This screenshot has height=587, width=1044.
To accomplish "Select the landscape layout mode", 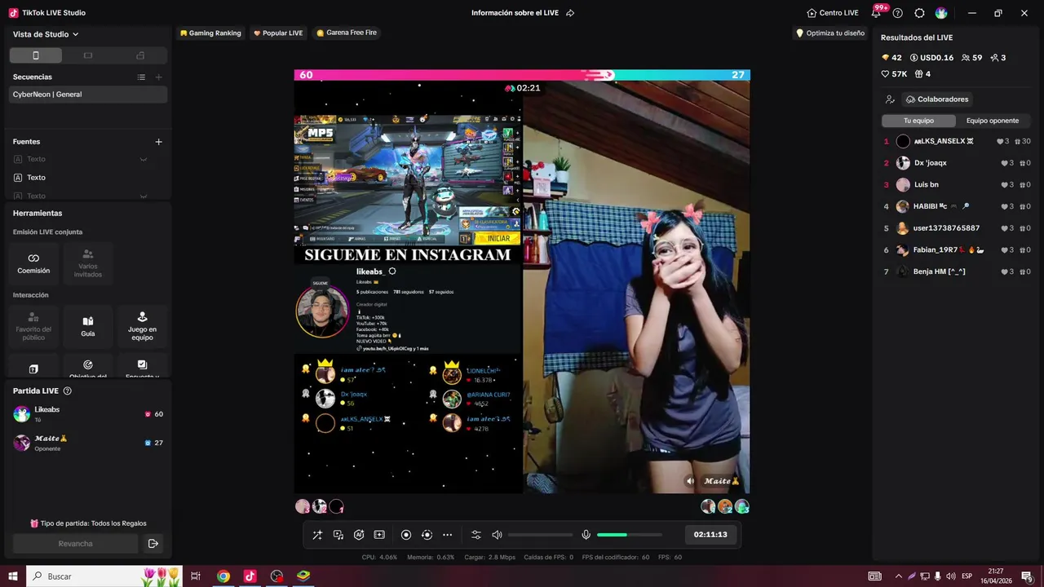I will click(88, 55).
